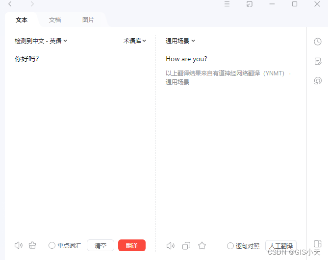Play translated text pronunciation speaker
The width and height of the screenshot is (328, 260).
click(x=170, y=246)
